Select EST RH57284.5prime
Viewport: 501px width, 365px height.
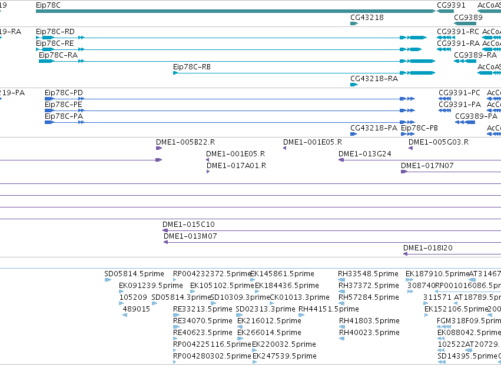coord(369,297)
